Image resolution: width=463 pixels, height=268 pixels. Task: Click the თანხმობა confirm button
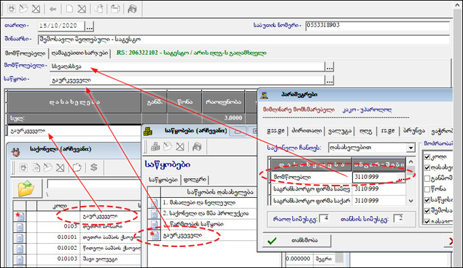(296, 240)
